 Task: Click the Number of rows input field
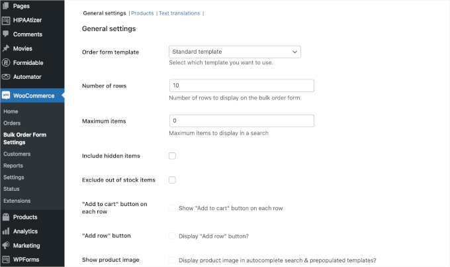tap(242, 86)
